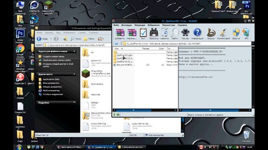The width and height of the screenshot is (268, 150).
Task: Open the Корзина recycle bin desktop icon
Action: coord(246,137)
